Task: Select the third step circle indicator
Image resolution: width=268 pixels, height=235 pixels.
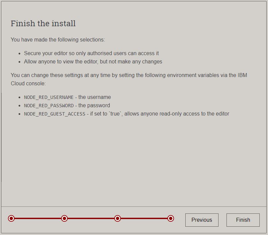Action: (117, 218)
